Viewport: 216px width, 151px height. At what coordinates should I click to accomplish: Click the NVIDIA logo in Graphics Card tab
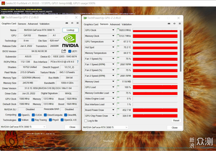point(70,41)
